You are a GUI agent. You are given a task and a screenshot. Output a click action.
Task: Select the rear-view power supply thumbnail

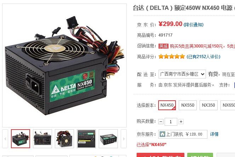tap(42, 139)
